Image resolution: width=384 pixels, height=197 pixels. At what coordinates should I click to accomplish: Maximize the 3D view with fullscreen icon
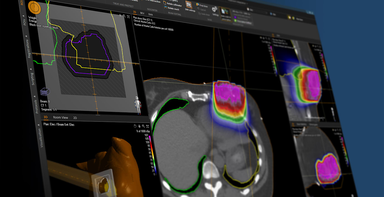tap(147, 126)
